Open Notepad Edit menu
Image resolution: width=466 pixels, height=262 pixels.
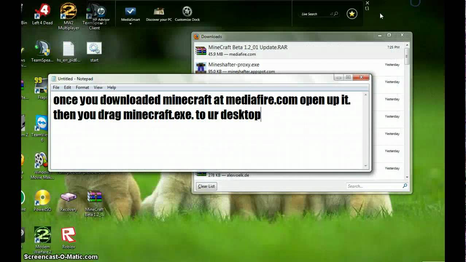point(67,87)
